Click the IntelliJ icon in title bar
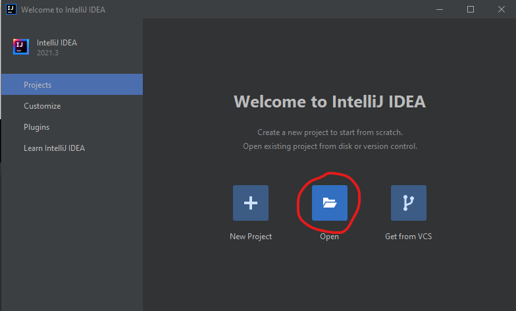The image size is (516, 311). (x=11, y=9)
